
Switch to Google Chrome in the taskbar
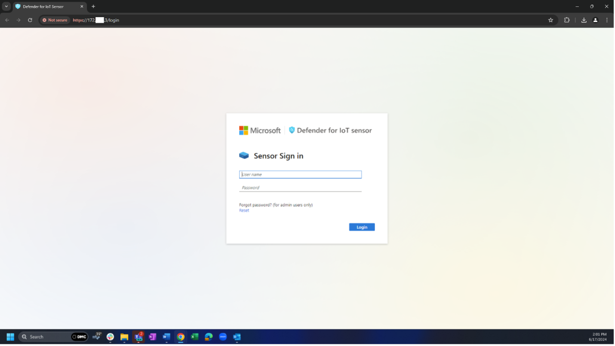tap(181, 337)
